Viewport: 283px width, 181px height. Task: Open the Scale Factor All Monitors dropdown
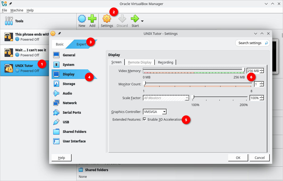[x=166, y=98]
